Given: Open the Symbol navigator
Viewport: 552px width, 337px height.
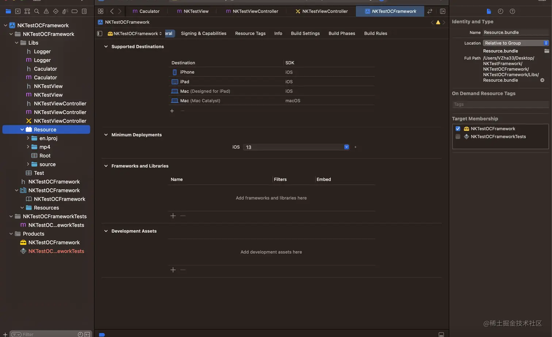Looking at the screenshot, I should click(27, 11).
